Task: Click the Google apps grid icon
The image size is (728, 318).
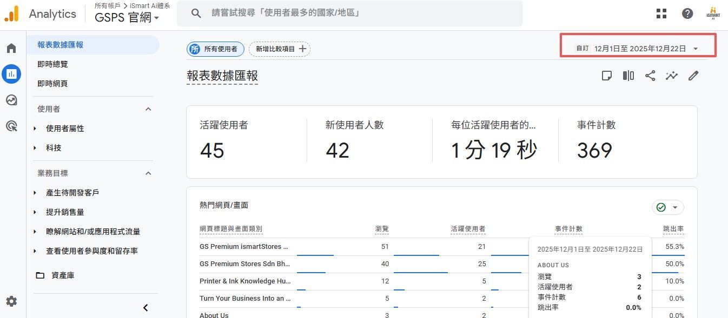Action: [x=661, y=13]
